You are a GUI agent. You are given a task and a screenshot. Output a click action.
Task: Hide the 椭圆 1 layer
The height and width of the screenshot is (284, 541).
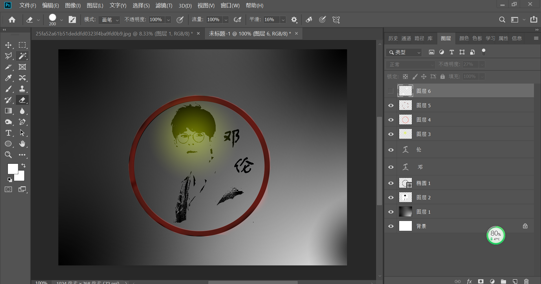click(390, 183)
